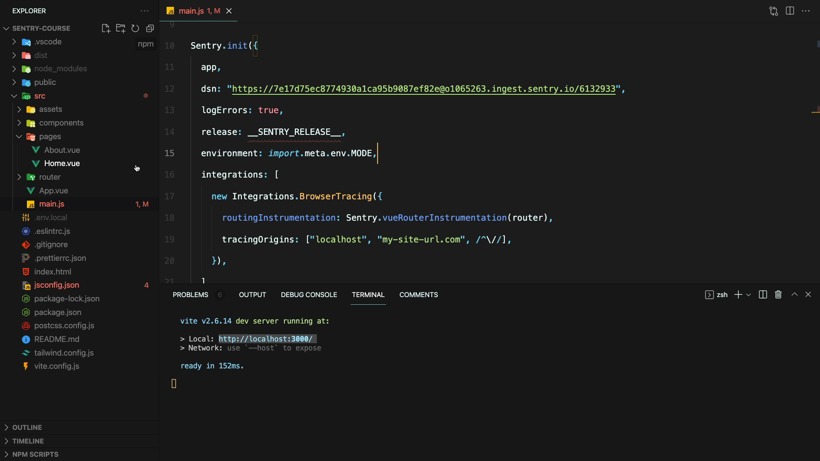Click the New File icon in Explorer

point(105,28)
